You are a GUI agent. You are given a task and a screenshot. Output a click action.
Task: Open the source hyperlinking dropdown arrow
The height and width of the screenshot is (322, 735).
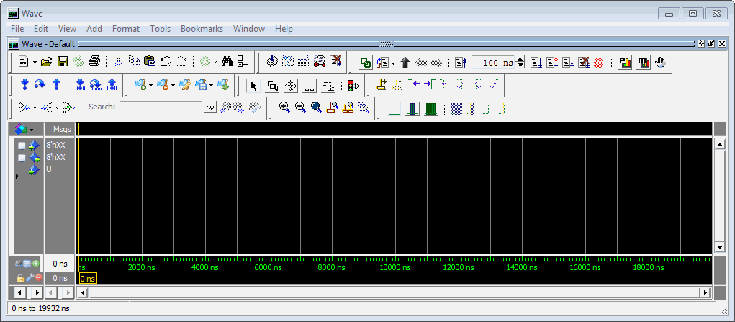point(394,63)
